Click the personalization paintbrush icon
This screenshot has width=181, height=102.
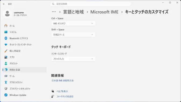6,51
